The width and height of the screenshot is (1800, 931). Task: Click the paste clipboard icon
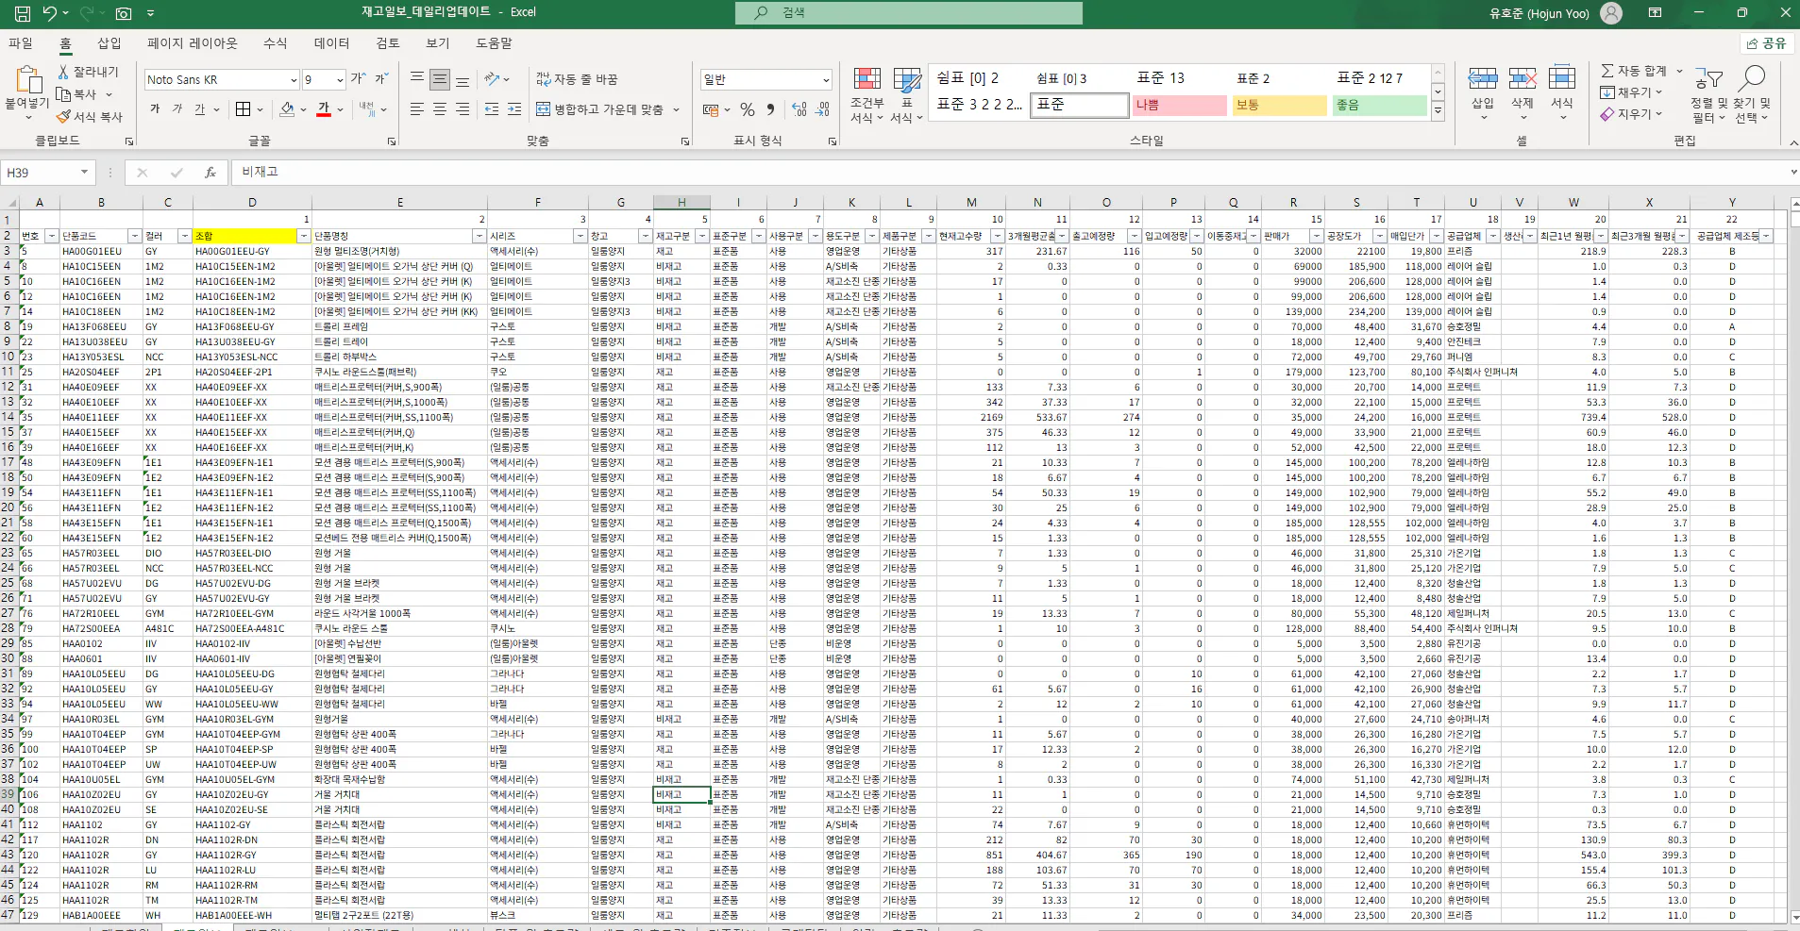coord(26,81)
